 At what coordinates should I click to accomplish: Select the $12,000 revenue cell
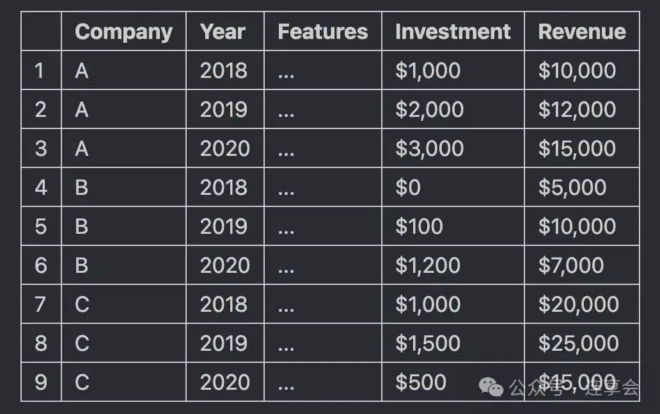pyautogui.click(x=577, y=109)
